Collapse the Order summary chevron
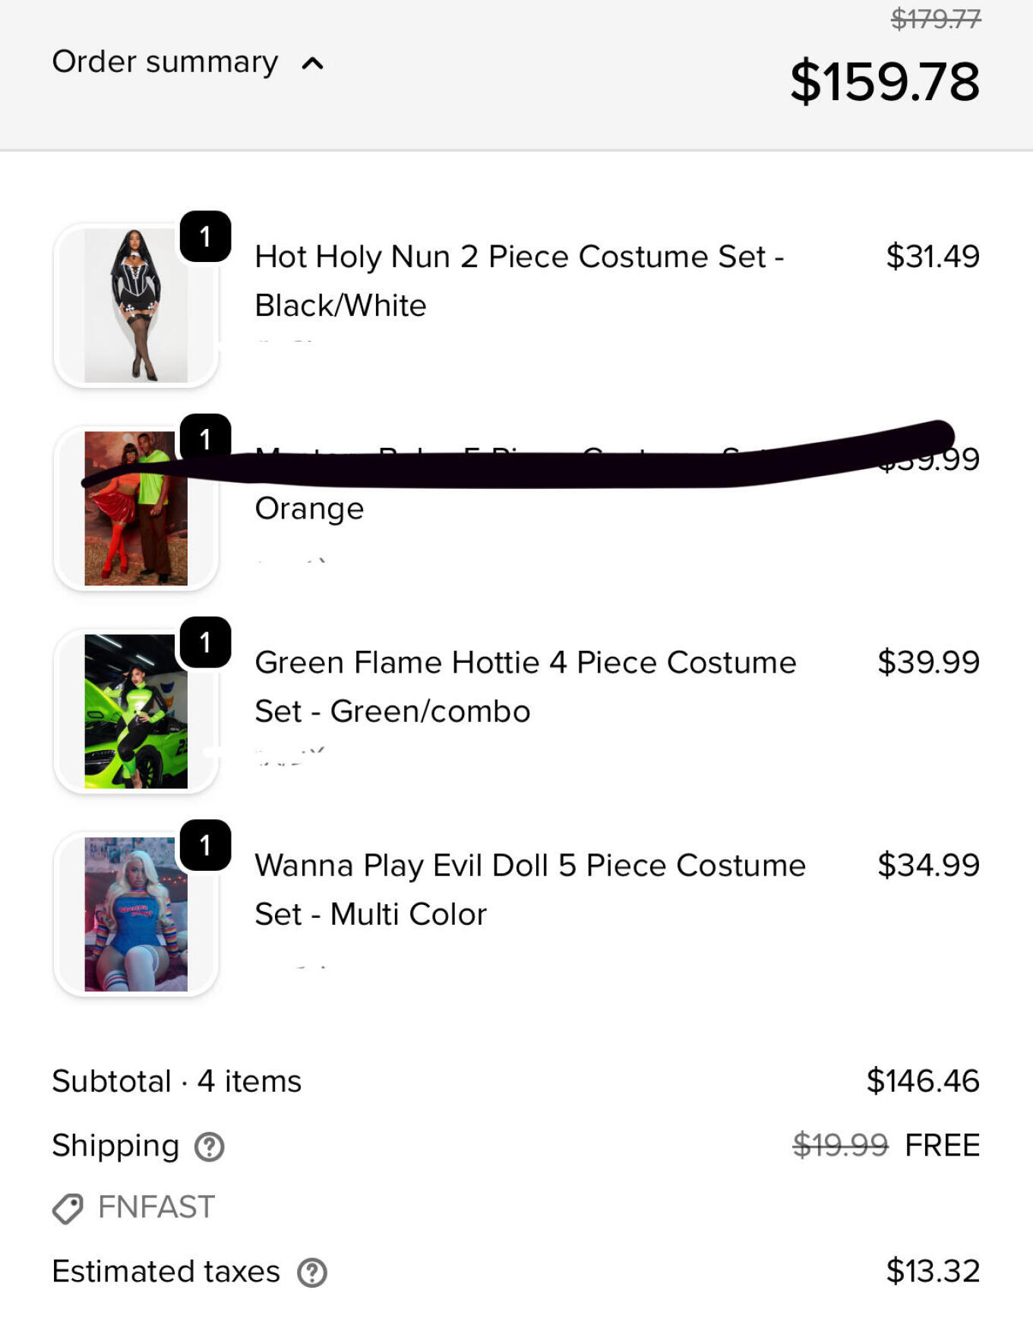Viewport: 1033px width, 1334px height. point(312,64)
